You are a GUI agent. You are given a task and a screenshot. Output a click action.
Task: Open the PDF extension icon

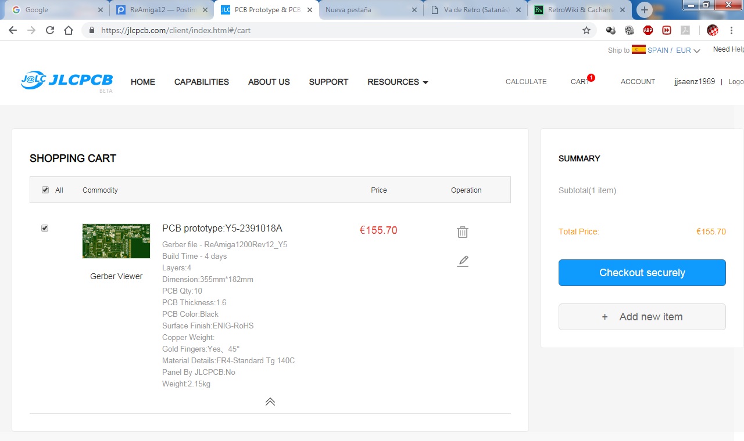click(685, 30)
